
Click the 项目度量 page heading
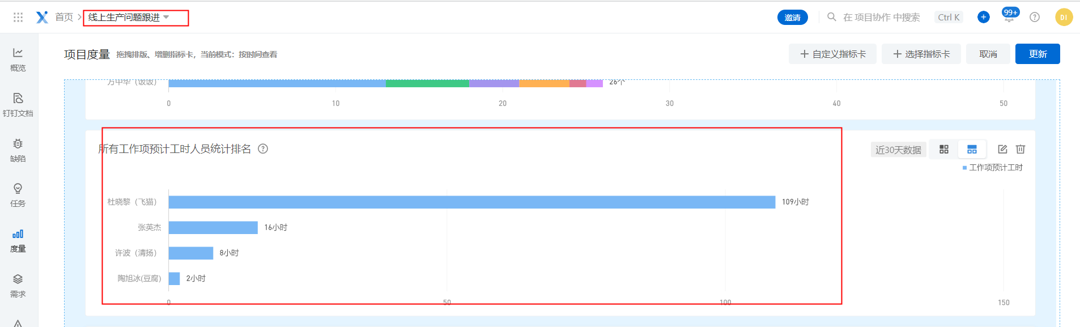pos(87,54)
